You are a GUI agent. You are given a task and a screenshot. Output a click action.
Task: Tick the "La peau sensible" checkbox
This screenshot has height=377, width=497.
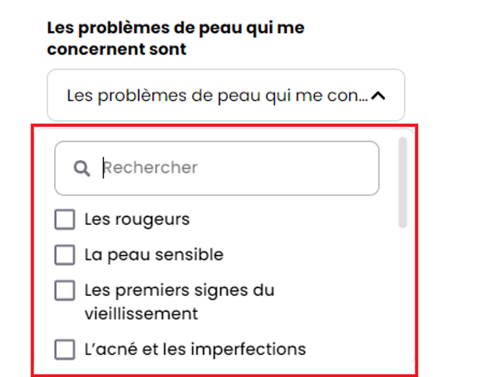[x=64, y=255]
